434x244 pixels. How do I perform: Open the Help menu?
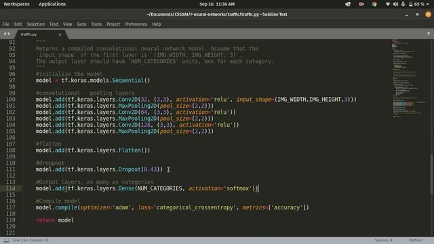click(x=157, y=24)
